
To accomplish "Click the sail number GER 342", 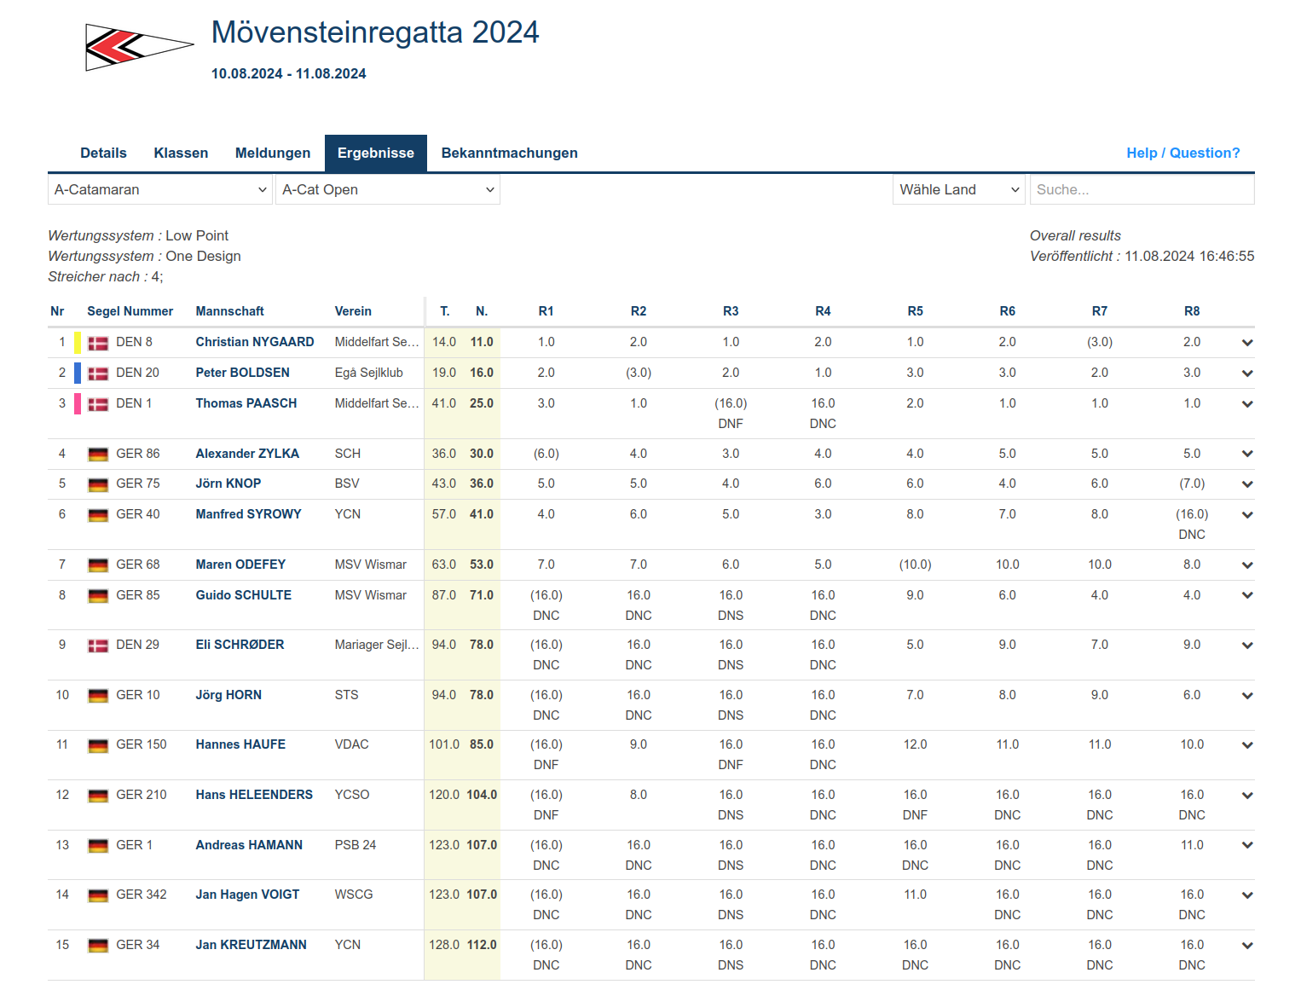I will click(x=142, y=895).
